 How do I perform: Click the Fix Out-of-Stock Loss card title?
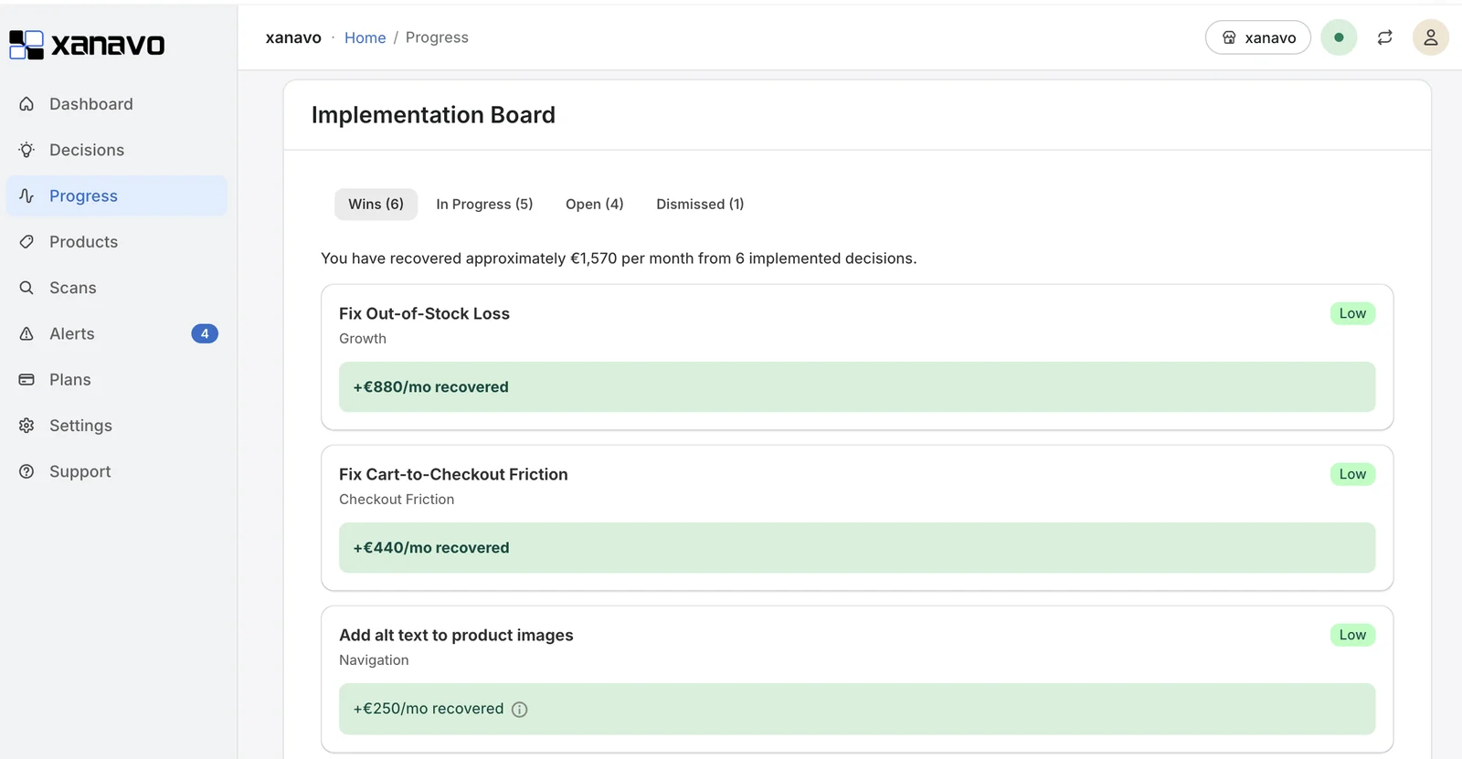tap(424, 313)
